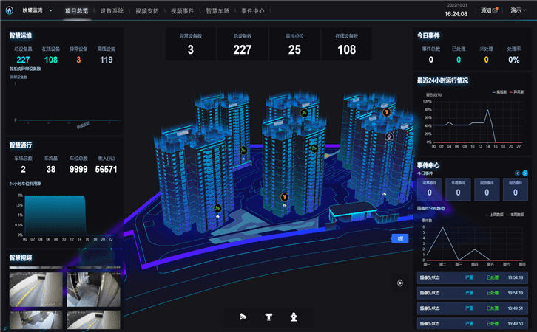Toggle the gate/barrier device layer icon
The height and width of the screenshot is (332, 537).
point(268,317)
